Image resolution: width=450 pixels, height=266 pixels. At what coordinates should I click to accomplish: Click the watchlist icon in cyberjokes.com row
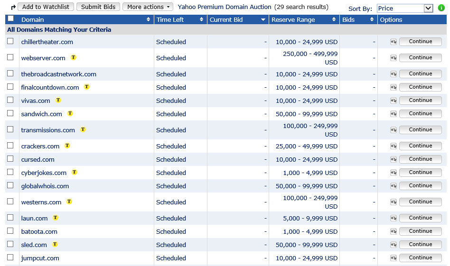(x=394, y=173)
